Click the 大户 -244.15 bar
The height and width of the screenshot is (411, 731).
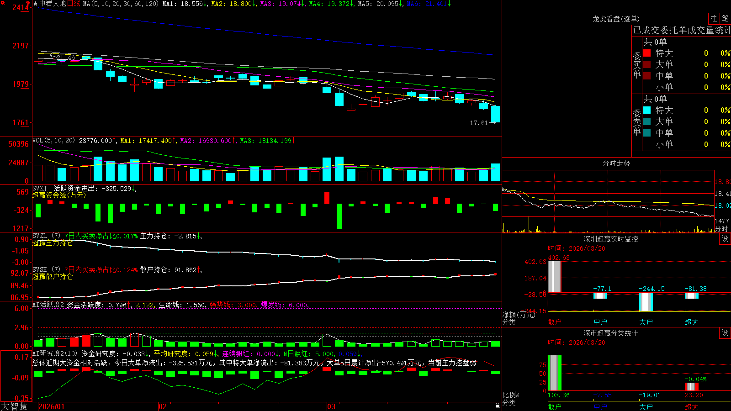[646, 302]
